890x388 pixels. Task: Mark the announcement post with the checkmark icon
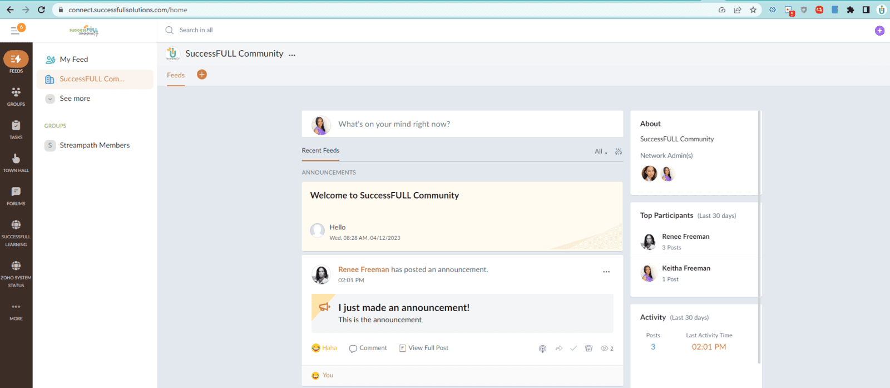click(573, 348)
